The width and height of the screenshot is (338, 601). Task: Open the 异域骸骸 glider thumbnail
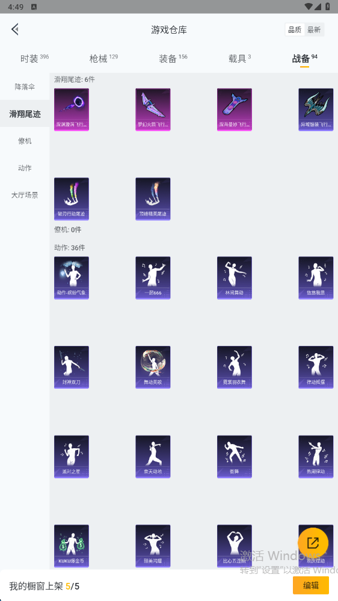tap(316, 109)
